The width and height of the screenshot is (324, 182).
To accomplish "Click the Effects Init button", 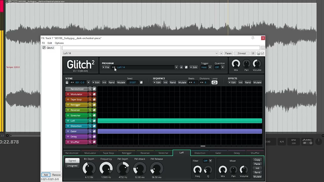I will coord(240,82).
